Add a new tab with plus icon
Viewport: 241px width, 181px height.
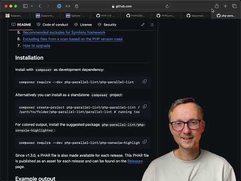coord(225,6)
